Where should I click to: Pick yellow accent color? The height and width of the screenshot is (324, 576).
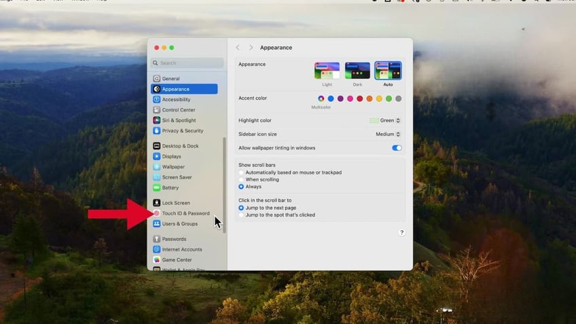(379, 98)
